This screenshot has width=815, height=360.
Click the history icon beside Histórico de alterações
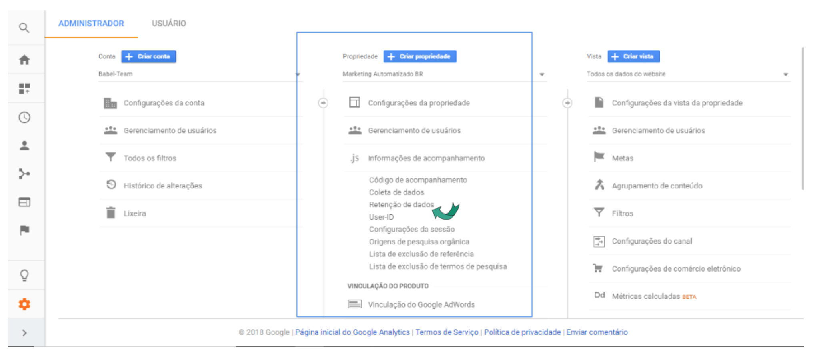point(111,185)
